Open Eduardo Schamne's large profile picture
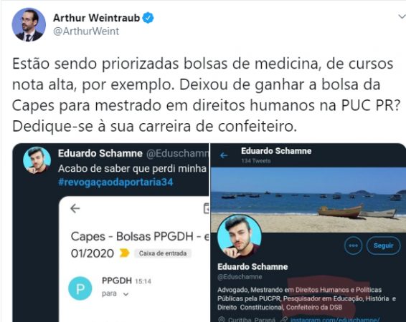406x322 pixels. click(x=240, y=236)
